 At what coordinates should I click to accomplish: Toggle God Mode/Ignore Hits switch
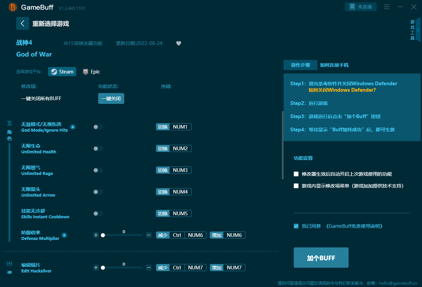(98, 127)
